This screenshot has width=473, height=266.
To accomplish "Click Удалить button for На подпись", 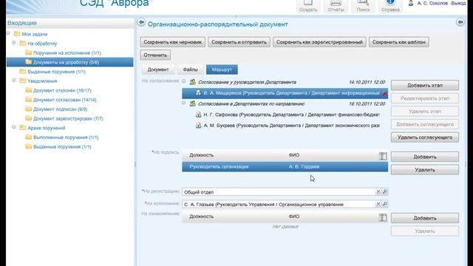I will point(425,170).
